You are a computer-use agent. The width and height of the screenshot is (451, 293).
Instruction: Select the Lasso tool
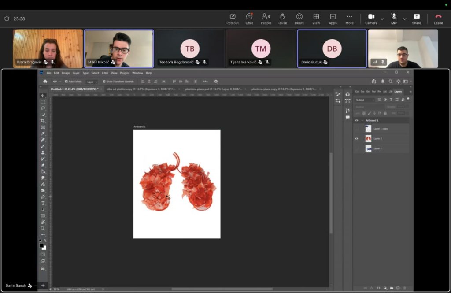click(x=43, y=108)
